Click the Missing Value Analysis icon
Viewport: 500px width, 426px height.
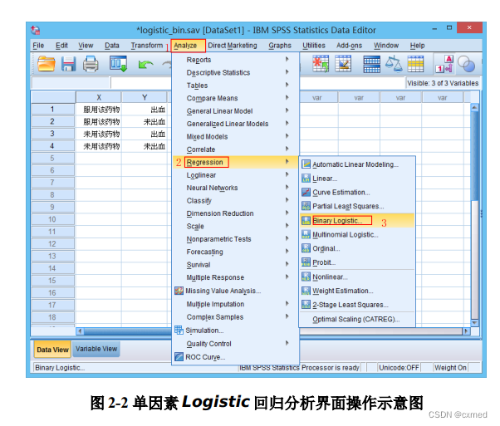pos(179,291)
